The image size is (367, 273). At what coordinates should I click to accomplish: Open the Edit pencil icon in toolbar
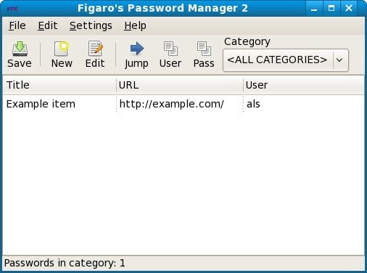click(95, 49)
